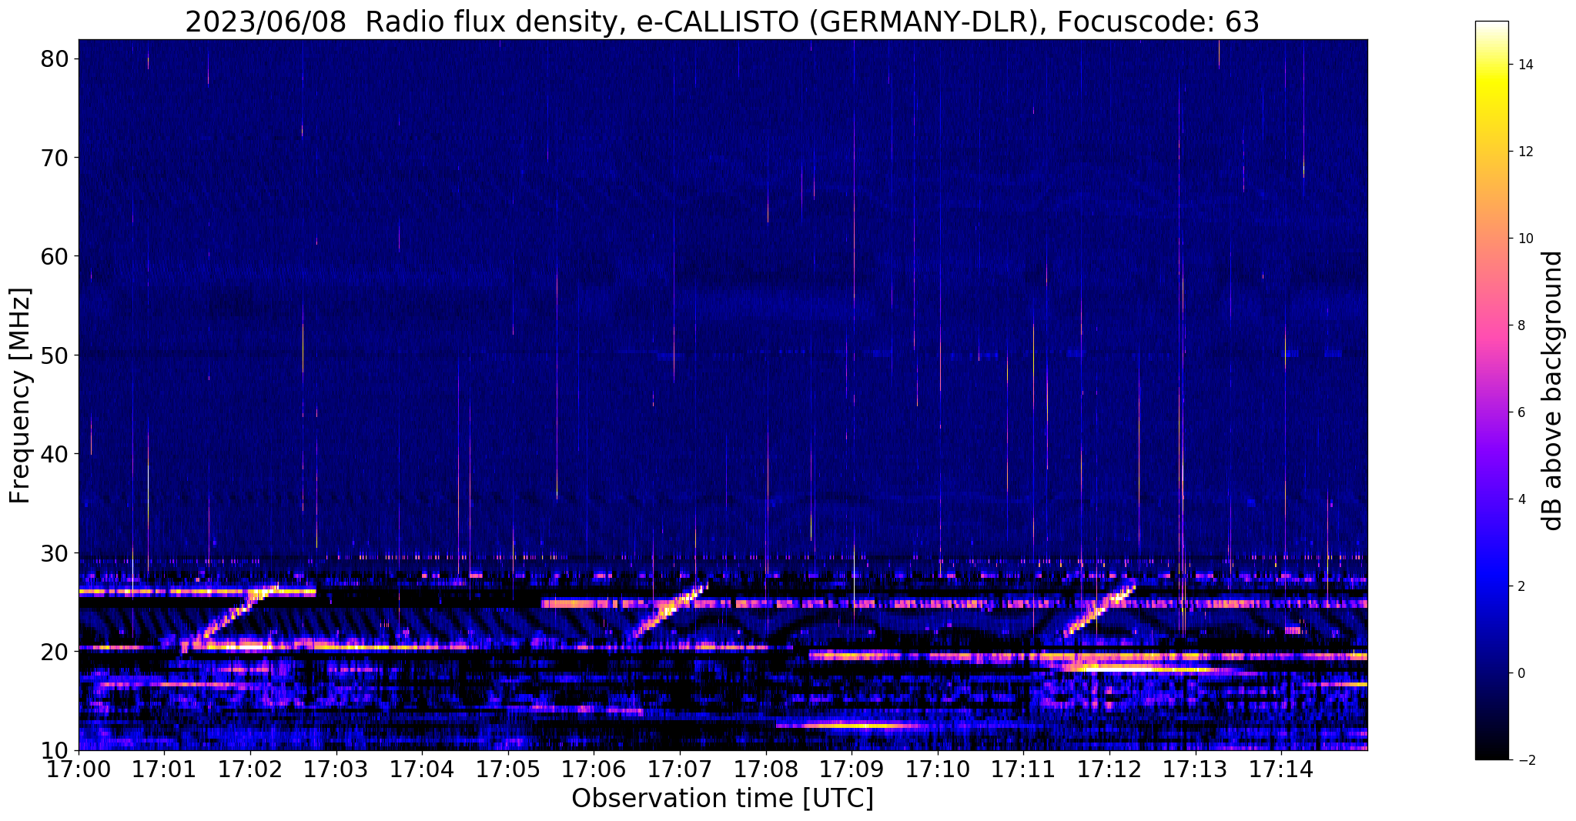Click the 17:13 time tick label
Screen dimensions: 1576x821
[1196, 769]
